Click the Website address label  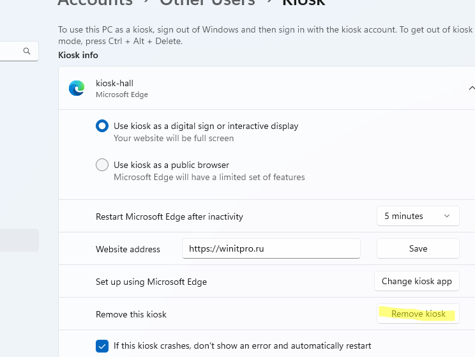click(128, 249)
